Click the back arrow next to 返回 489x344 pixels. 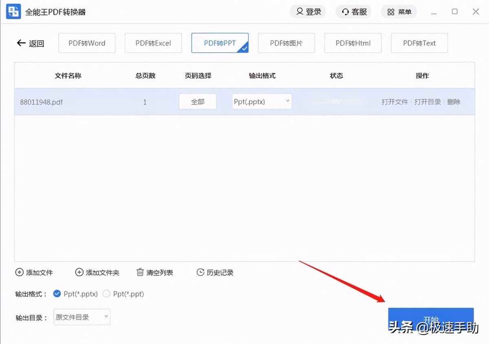coord(21,43)
